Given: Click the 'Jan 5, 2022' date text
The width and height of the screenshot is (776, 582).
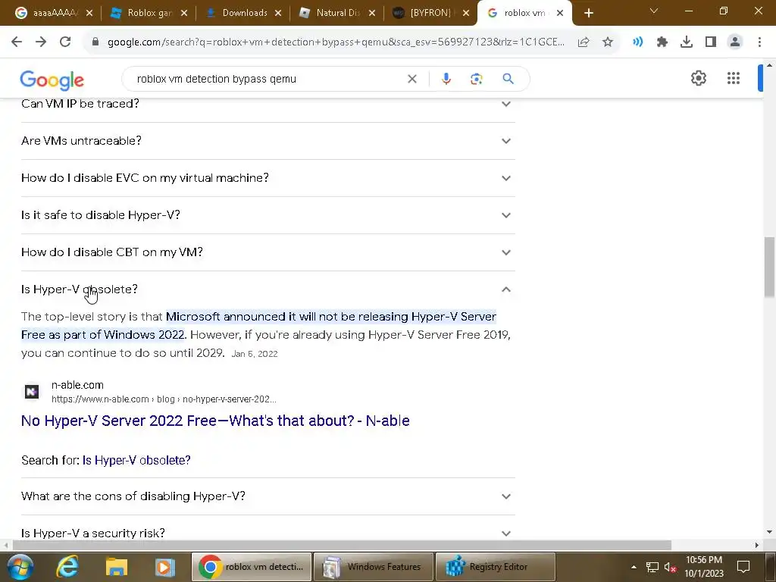Looking at the screenshot, I should tap(255, 354).
